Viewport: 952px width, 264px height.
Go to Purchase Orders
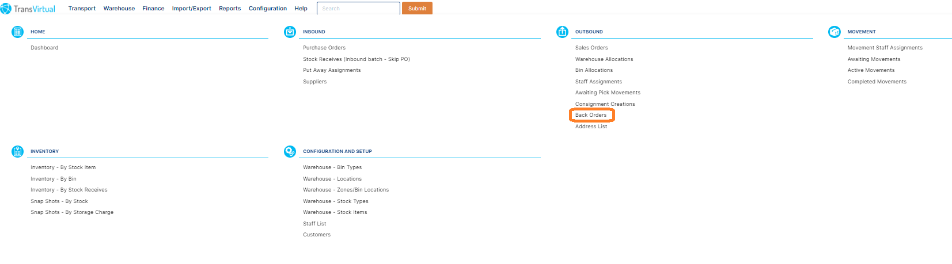click(324, 48)
